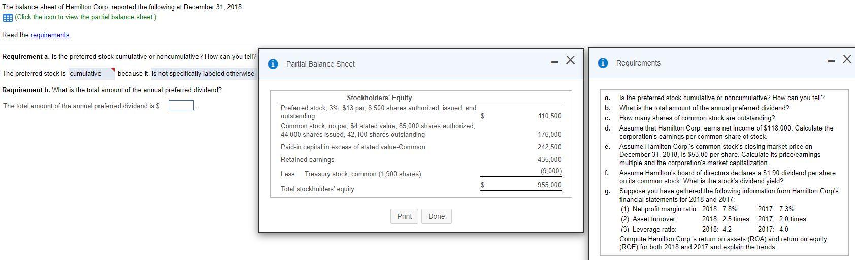Screen dimensions: 855x260
Task: Click Done in the balance sheet dialog
Action: [x=437, y=216]
